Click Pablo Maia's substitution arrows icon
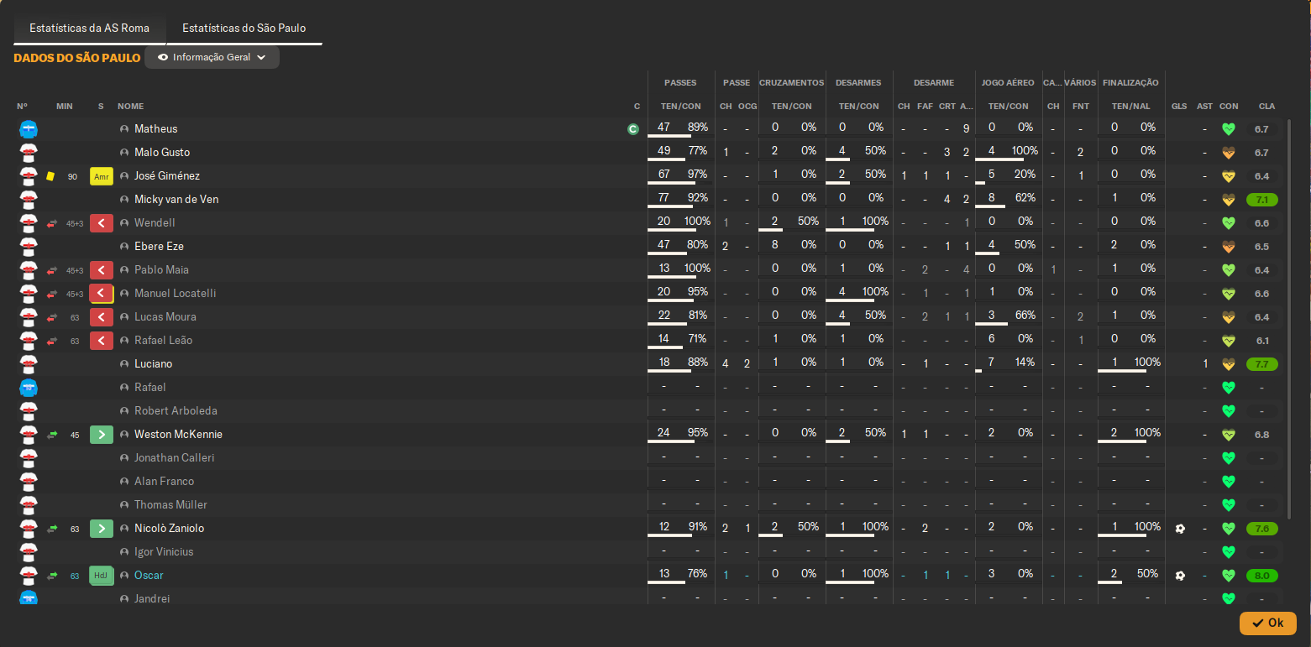 click(52, 270)
